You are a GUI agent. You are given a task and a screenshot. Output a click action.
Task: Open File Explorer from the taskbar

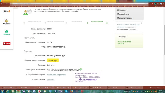point(13,91)
